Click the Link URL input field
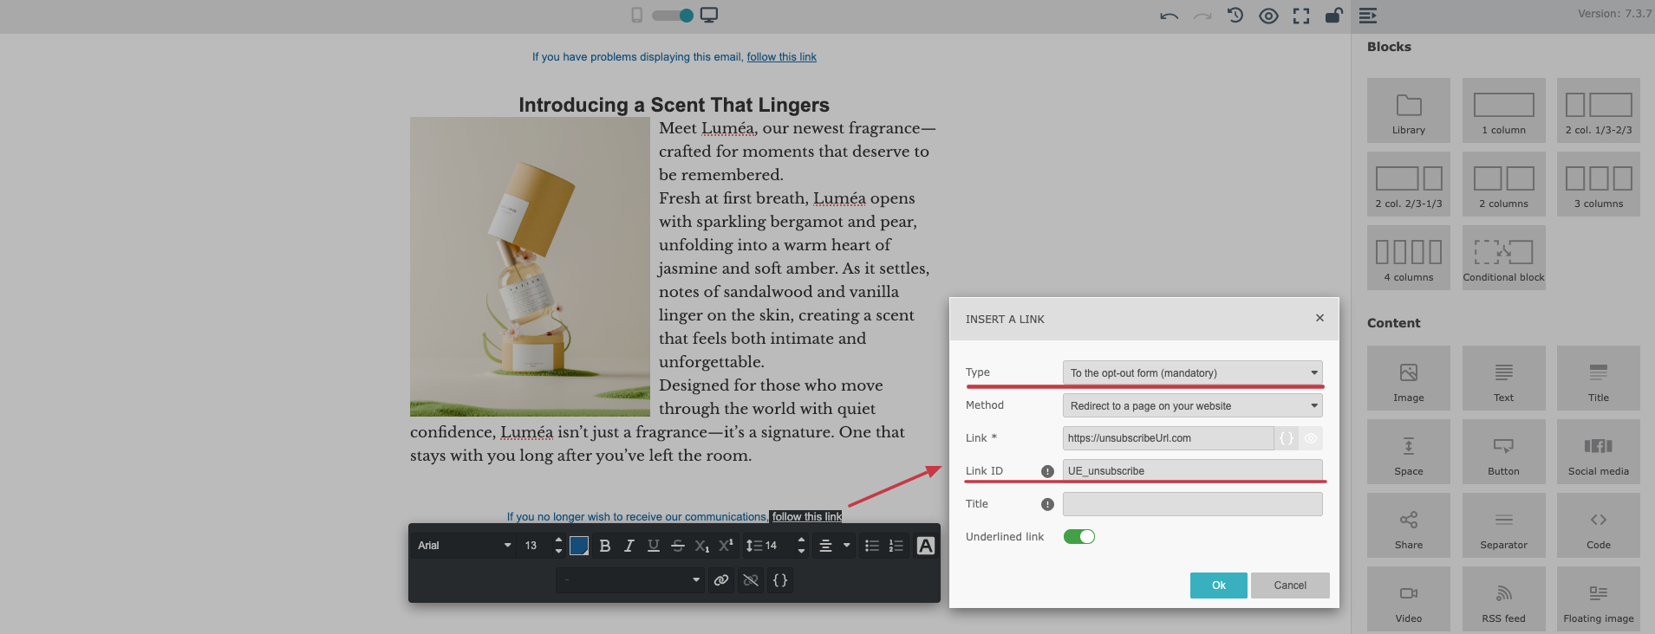The width and height of the screenshot is (1655, 634). tap(1168, 438)
